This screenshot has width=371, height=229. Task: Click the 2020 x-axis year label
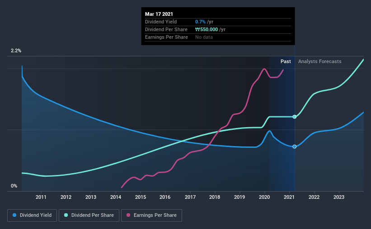[264, 197]
